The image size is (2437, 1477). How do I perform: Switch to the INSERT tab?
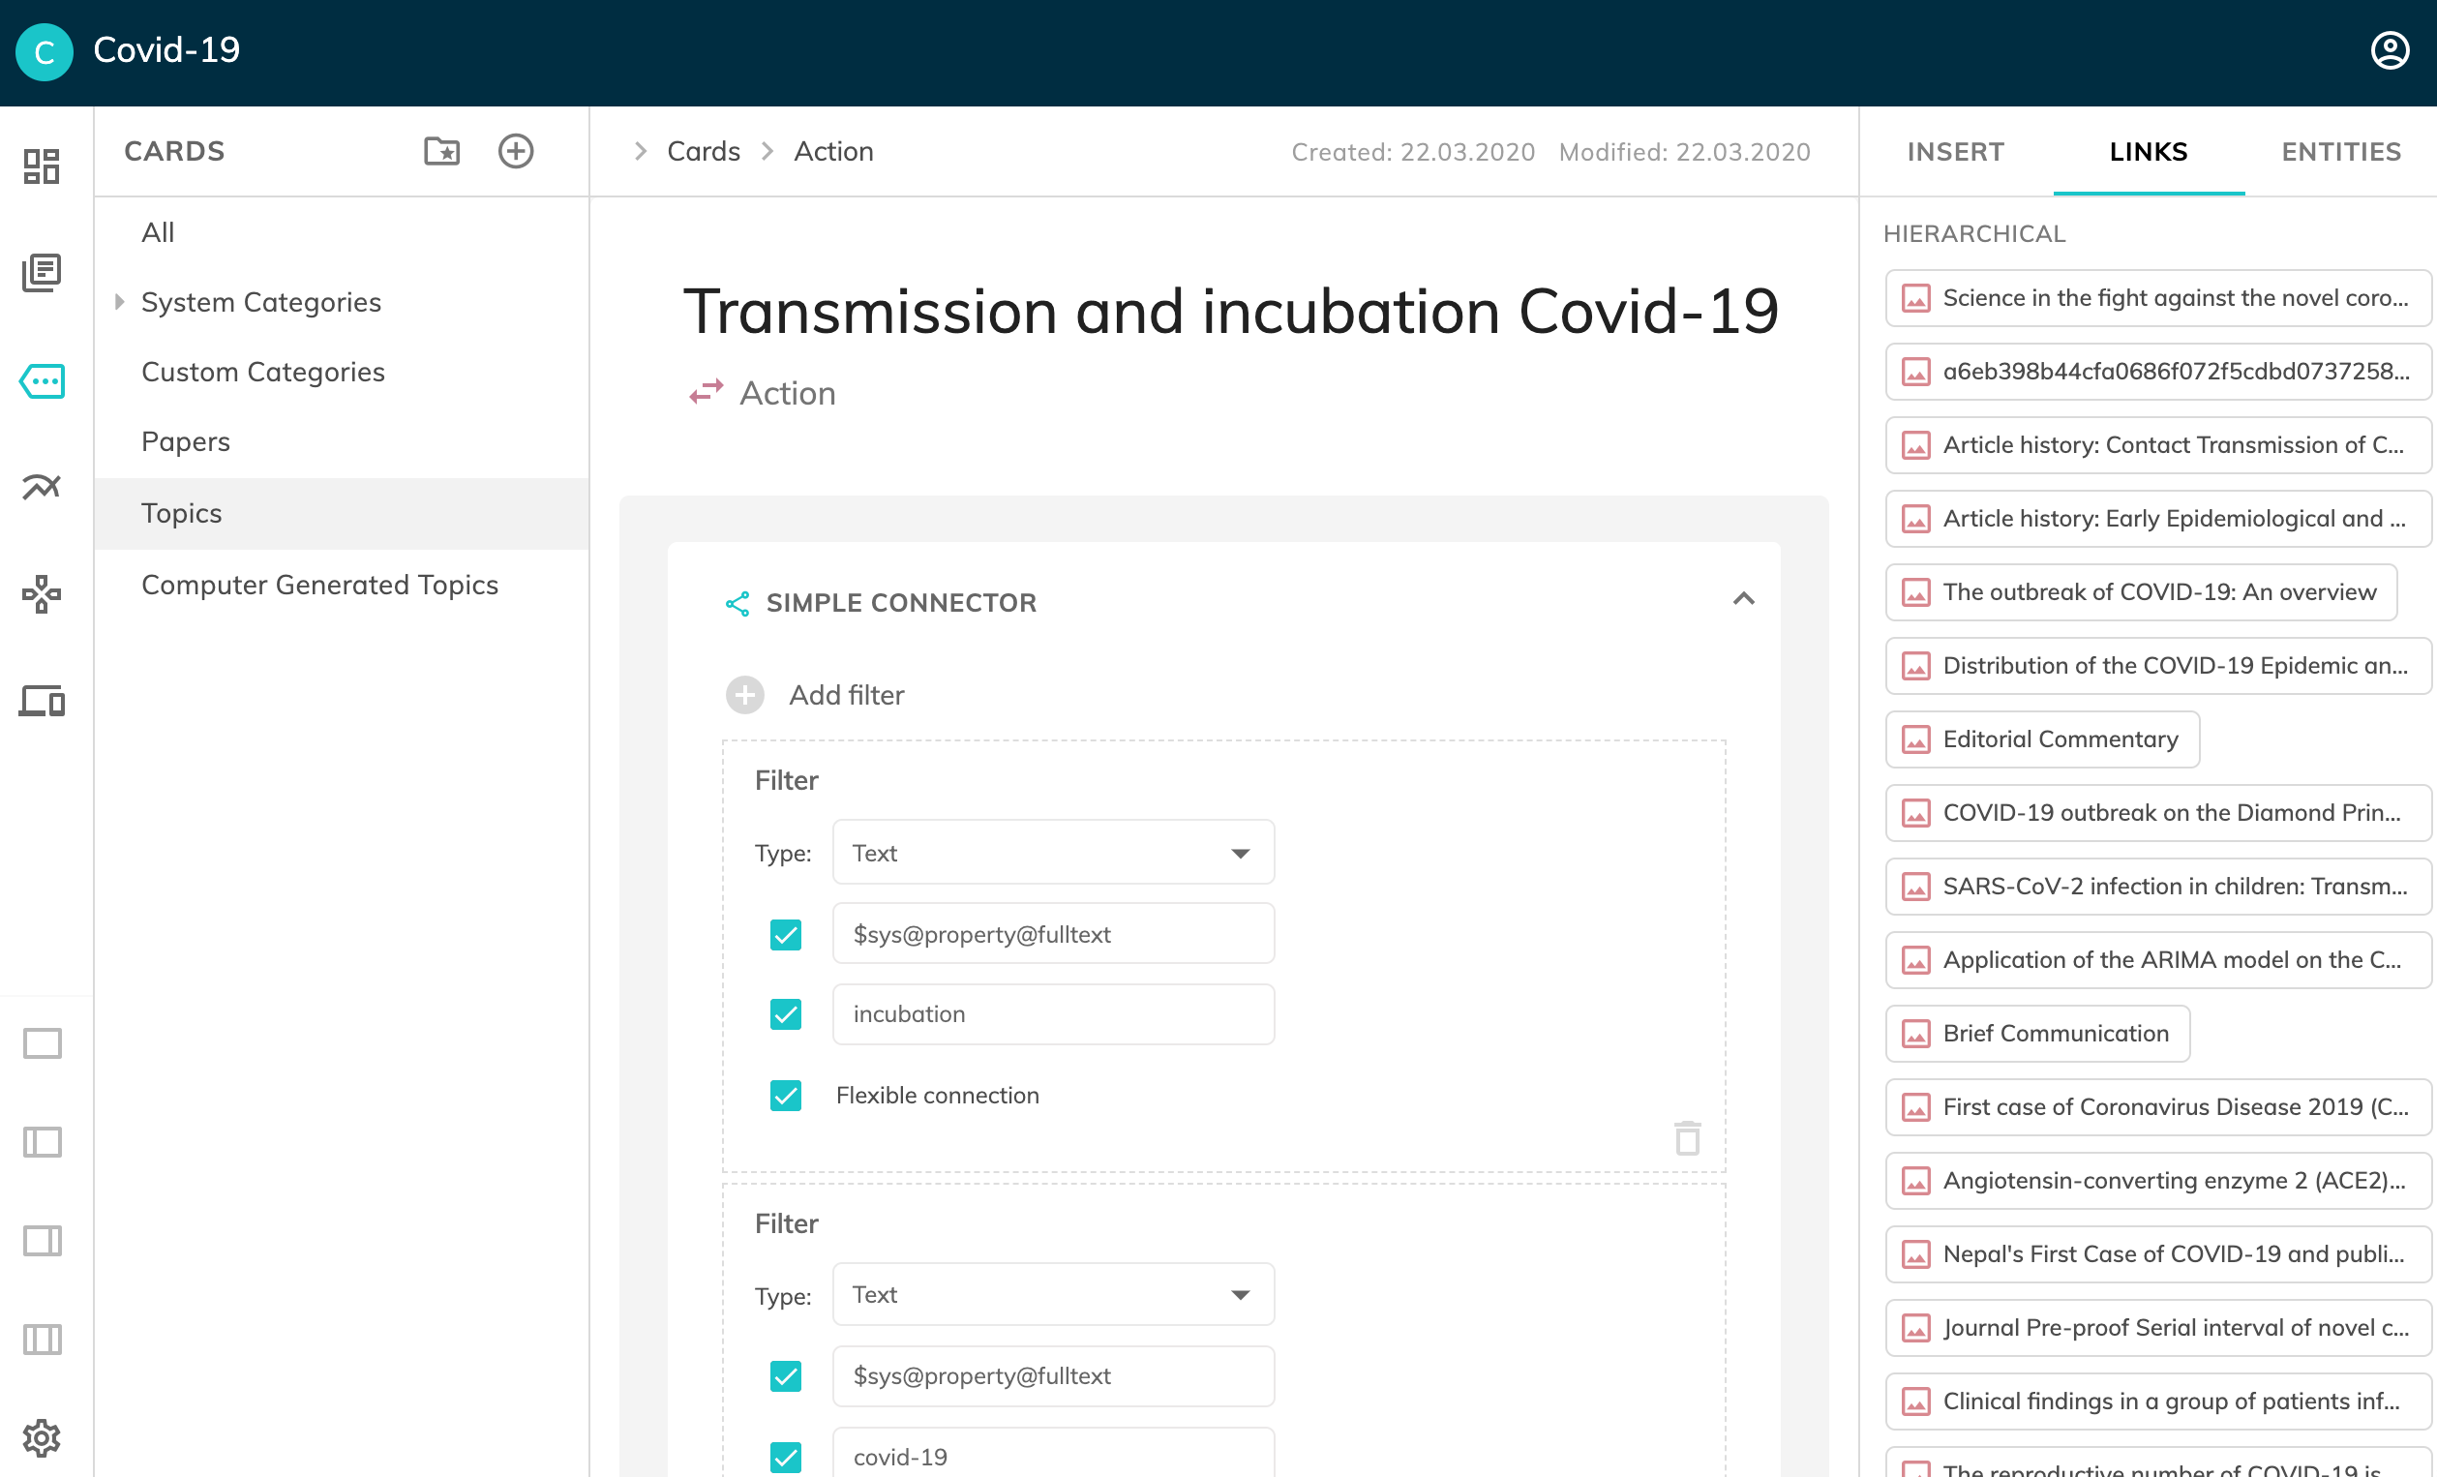click(x=1954, y=151)
